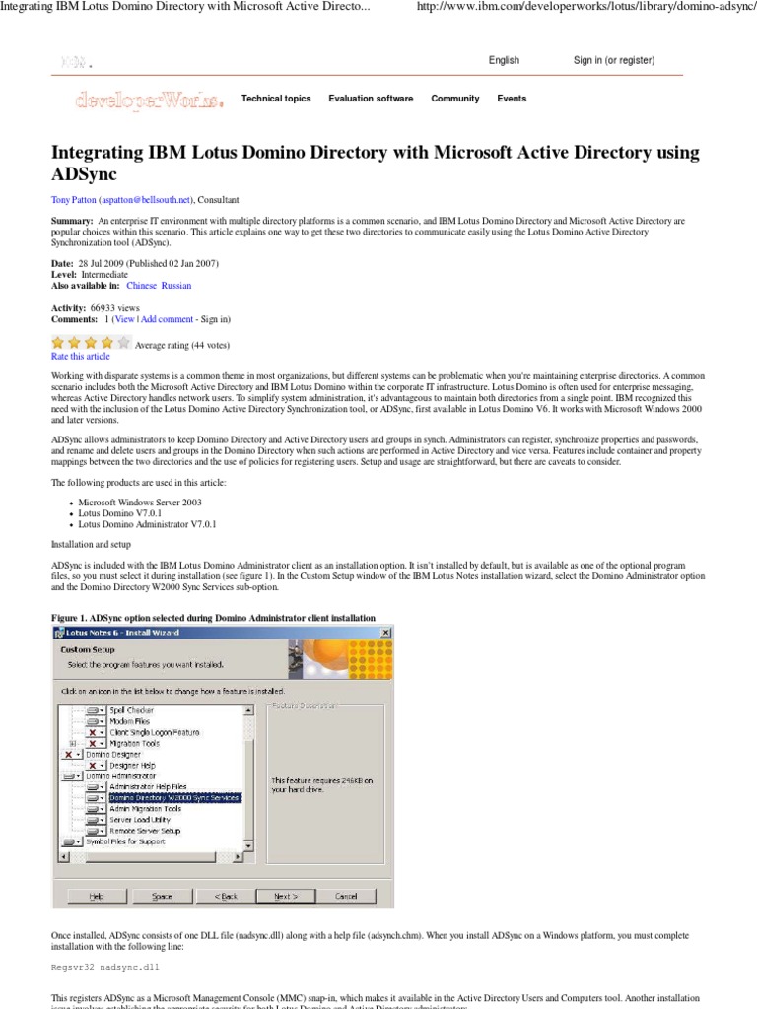The image size is (757, 1009).
Task: Click the Remote Server Setup drive icon
Action: 96,831
